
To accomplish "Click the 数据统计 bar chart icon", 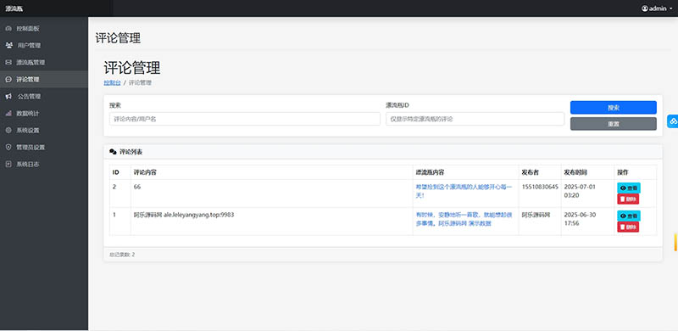I will (8, 113).
